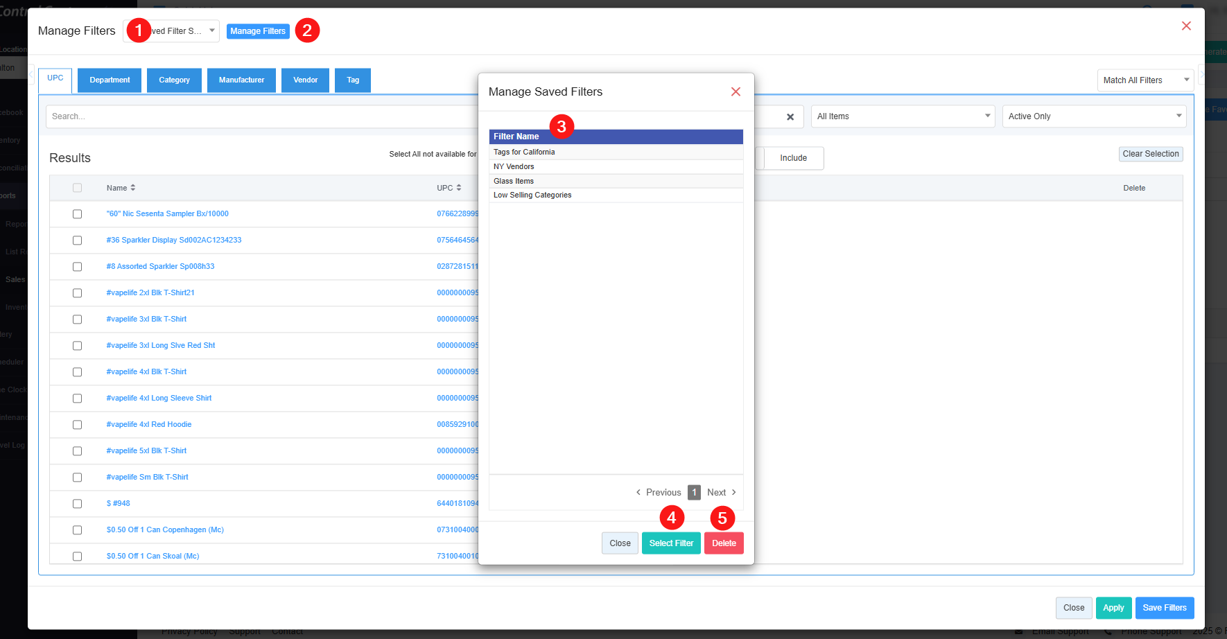Select the Glass Items saved filter row
This screenshot has width=1227, height=639.
coord(514,181)
